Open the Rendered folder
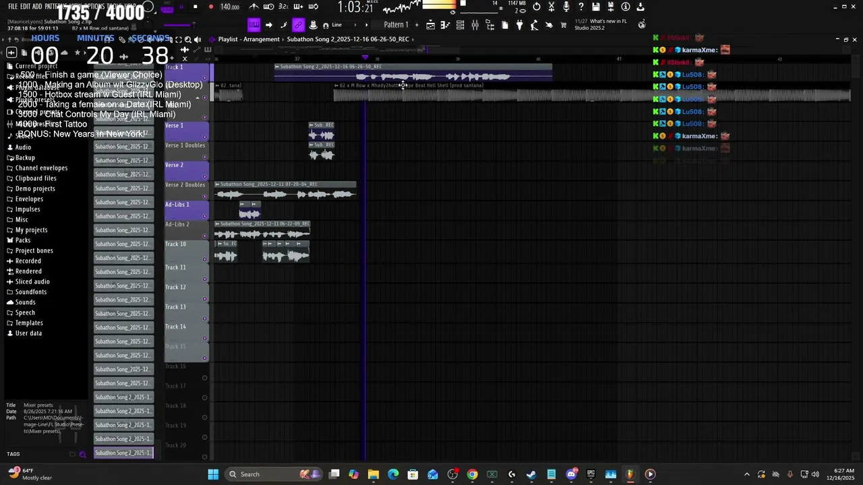Image resolution: width=863 pixels, height=485 pixels. pyautogui.click(x=28, y=271)
